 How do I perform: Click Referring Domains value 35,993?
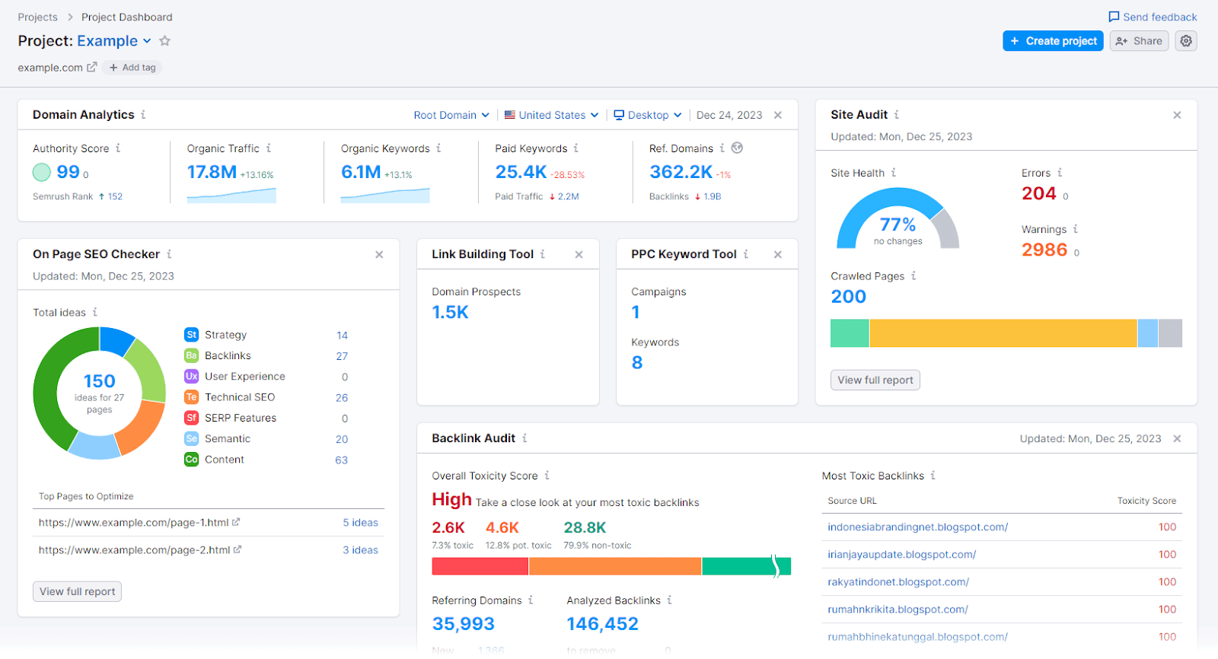(464, 624)
